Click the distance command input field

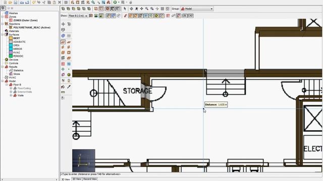point(191,174)
